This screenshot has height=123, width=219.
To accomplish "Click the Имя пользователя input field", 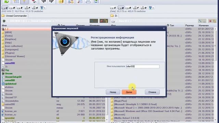I will click(x=143, y=66).
